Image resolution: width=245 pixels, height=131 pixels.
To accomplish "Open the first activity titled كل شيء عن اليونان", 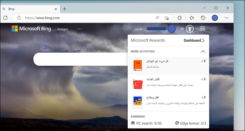I will pos(168,66).
